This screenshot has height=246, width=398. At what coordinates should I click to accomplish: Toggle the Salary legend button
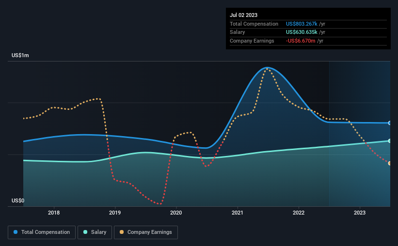coord(95,232)
